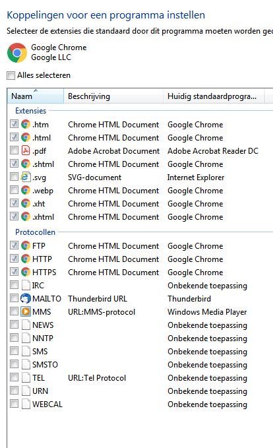Viewport: 273px width, 448px height.
Task: Click the blank file icon beside TEL
Action: click(x=26, y=377)
